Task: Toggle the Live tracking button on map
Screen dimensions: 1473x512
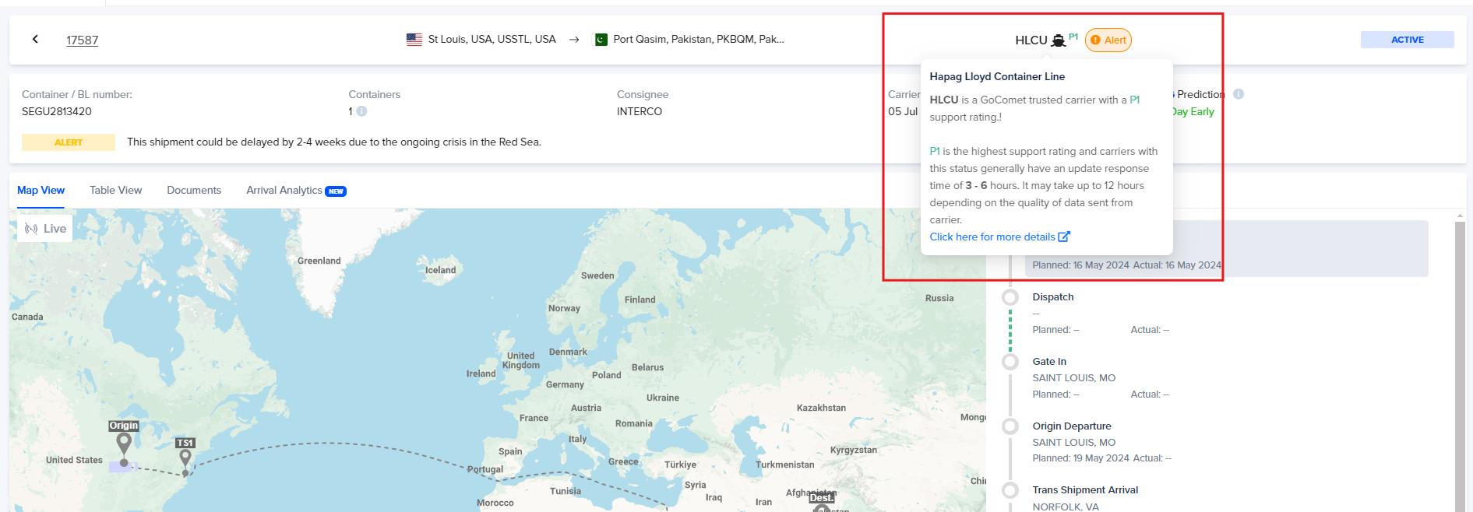Action: (45, 229)
